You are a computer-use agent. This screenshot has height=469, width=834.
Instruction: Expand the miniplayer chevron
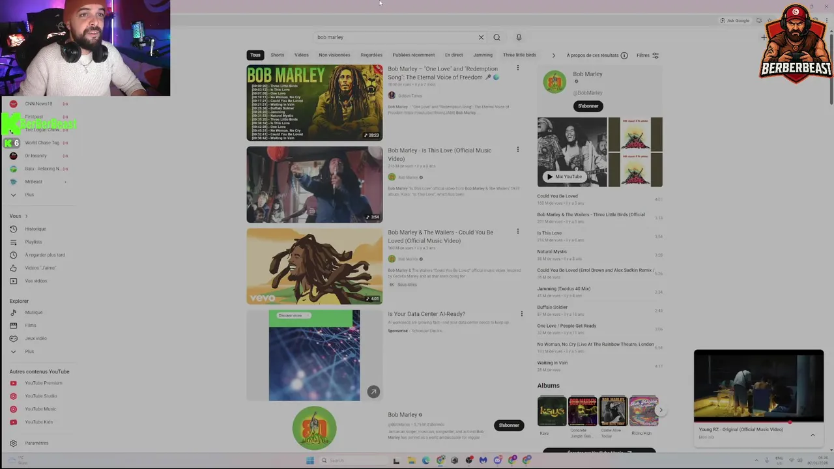[812, 435]
